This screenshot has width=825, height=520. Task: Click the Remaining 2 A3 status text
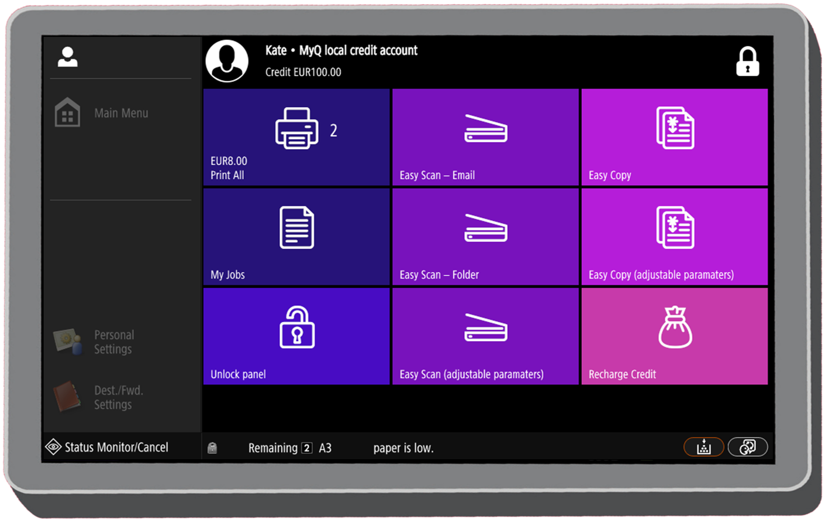290,448
